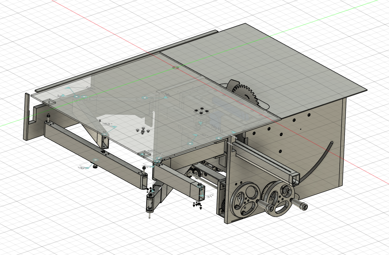Select the 31° joint angle label

[x=209, y=197]
